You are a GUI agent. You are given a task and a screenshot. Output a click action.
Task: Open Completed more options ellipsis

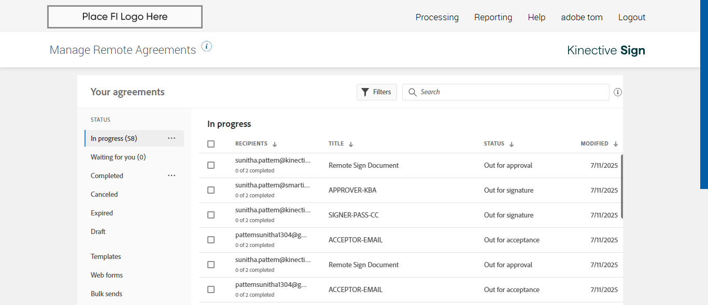[172, 176]
